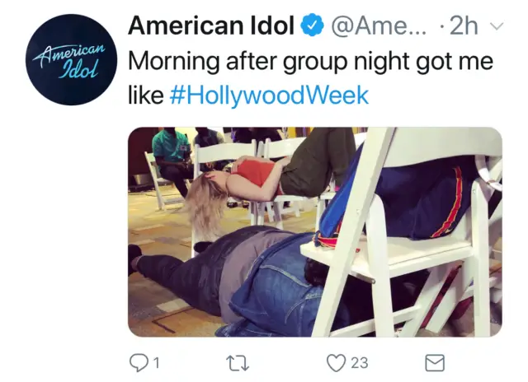
Task: Share the tweet via the envelope icon
Action: click(x=435, y=363)
